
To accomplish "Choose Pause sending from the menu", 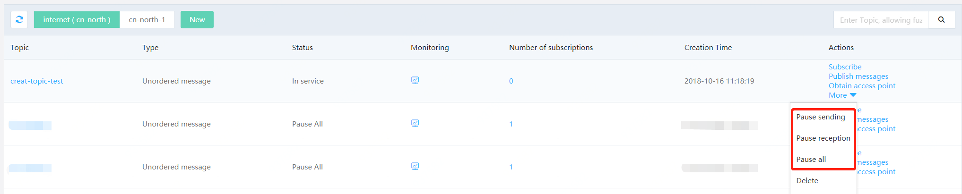I will [x=821, y=117].
